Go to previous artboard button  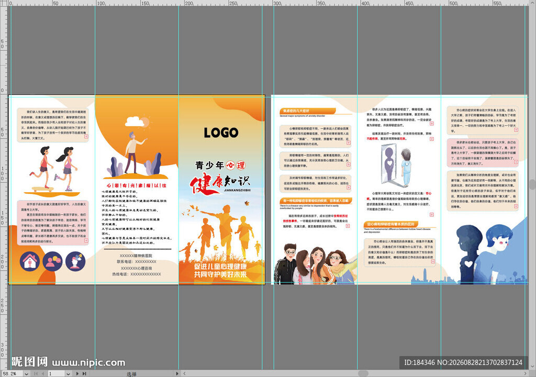(42, 374)
